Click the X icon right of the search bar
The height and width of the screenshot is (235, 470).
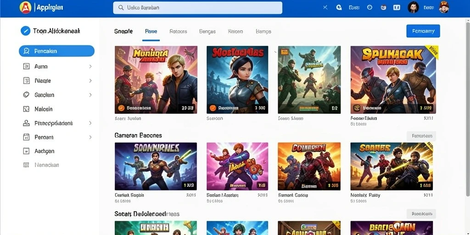[x=325, y=7]
